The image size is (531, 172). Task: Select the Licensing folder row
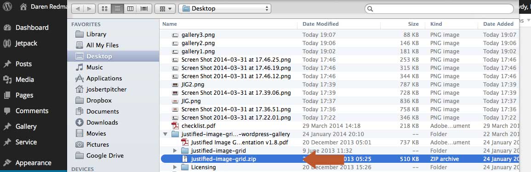pyautogui.click(x=339, y=167)
